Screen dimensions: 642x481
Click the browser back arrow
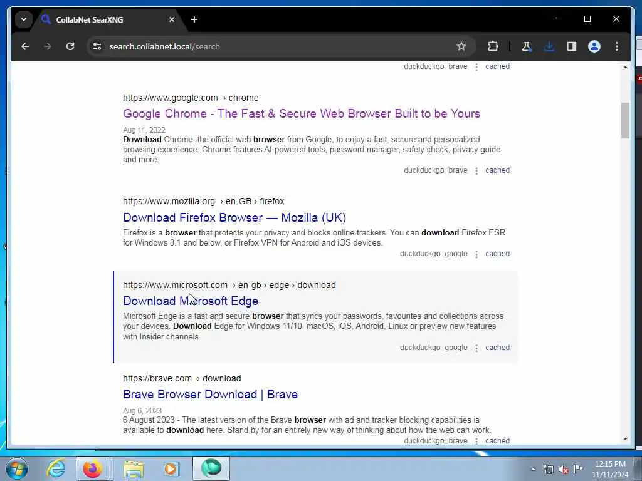[x=25, y=46]
